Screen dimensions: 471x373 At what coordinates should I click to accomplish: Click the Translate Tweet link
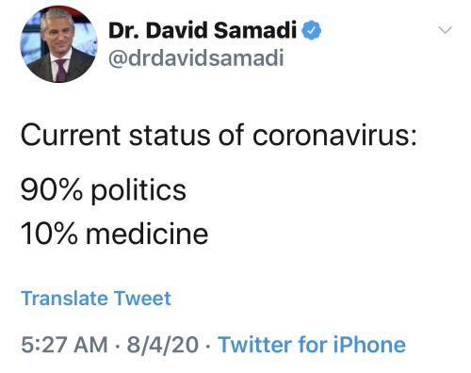click(96, 299)
